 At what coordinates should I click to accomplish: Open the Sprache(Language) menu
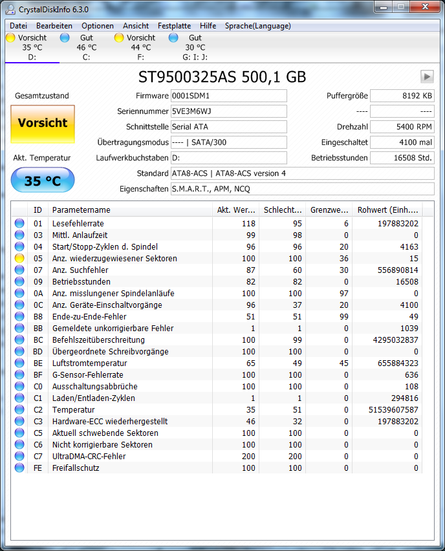point(257,26)
